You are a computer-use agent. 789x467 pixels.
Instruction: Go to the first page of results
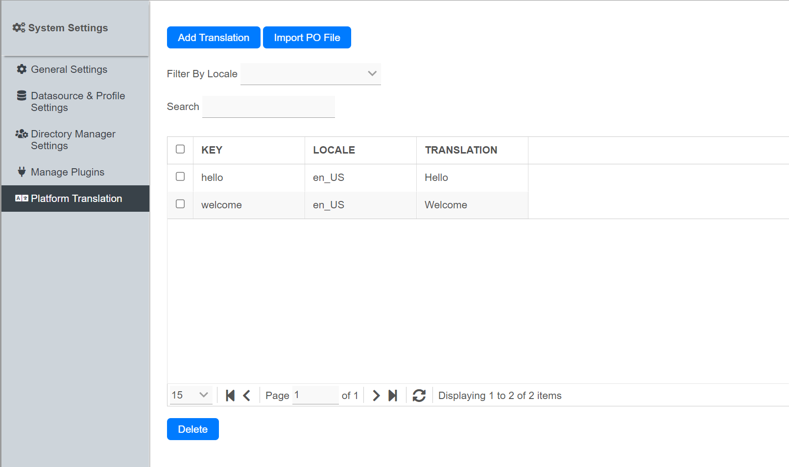click(230, 396)
